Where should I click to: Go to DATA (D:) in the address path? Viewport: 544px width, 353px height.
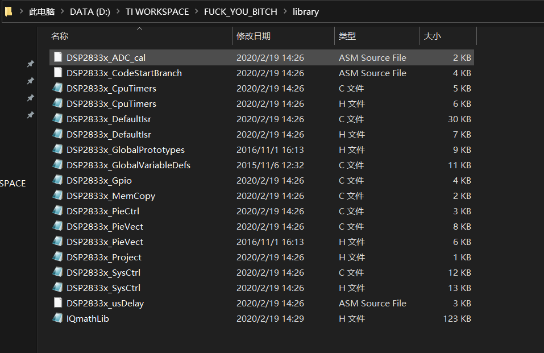pos(90,11)
